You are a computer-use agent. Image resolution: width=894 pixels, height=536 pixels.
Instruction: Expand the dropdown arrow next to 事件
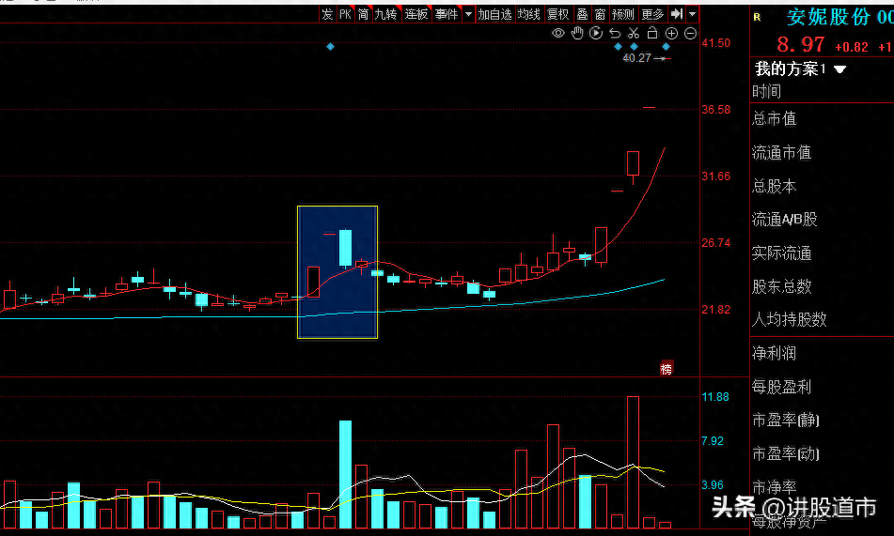tap(468, 14)
